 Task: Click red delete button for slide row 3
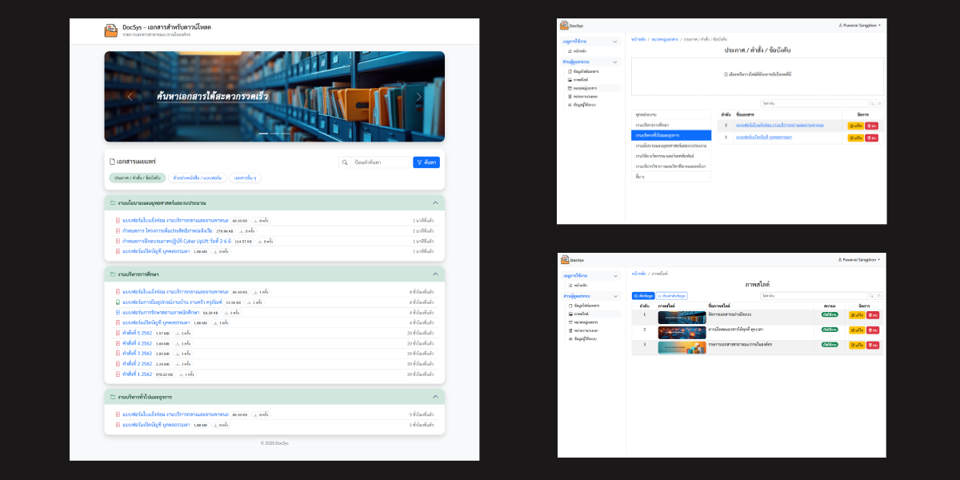(873, 345)
